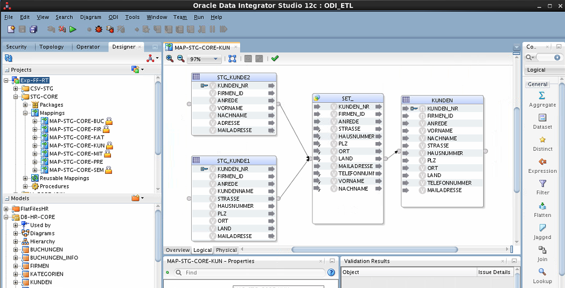The width and height of the screenshot is (565, 288).
Task: Select the Aggregate component in palette
Action: (x=542, y=100)
